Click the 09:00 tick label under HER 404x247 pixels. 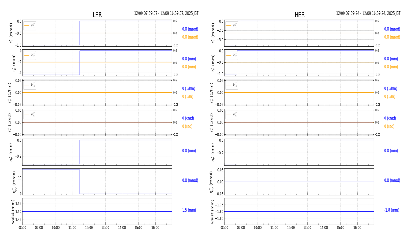coord(241,228)
